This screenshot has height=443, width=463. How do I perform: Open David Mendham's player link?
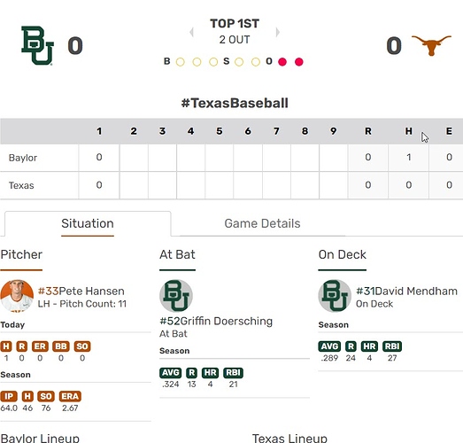coord(407,291)
